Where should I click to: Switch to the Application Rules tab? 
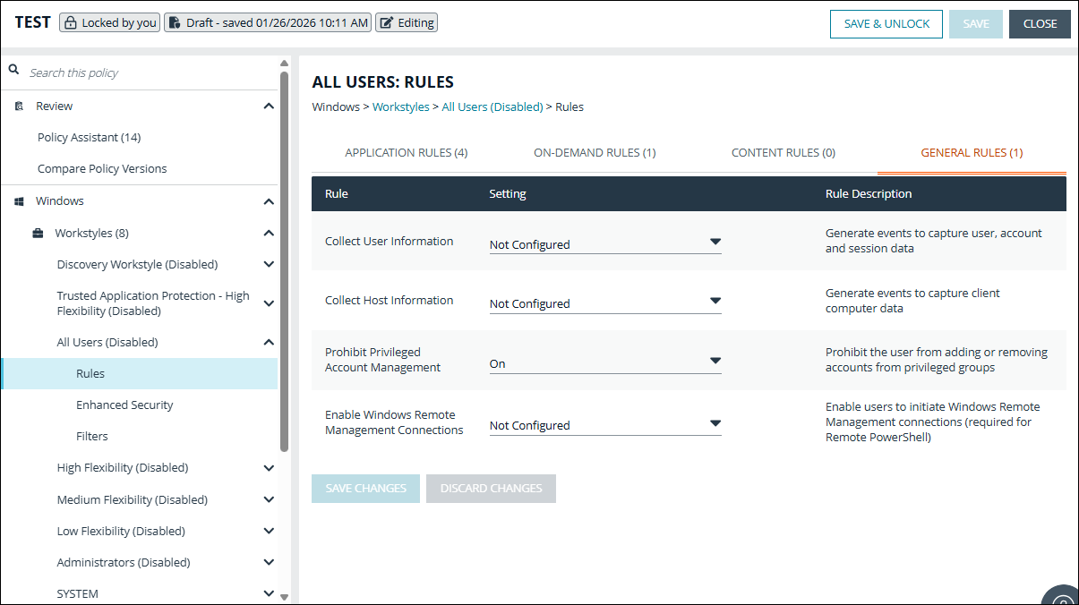406,152
